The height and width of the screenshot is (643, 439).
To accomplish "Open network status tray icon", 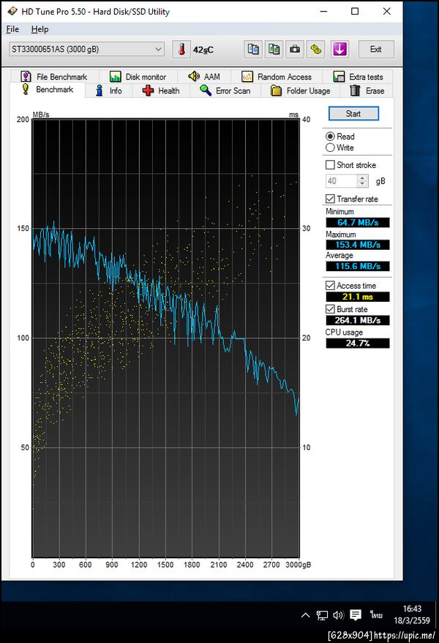I will click(x=322, y=615).
